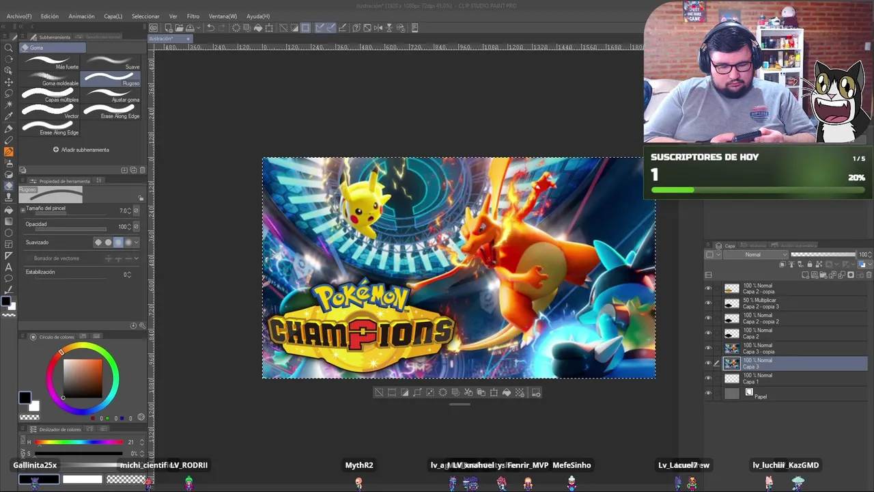Toggle visibility of Capa 2 layer
This screenshot has width=874, height=492.
[x=708, y=333]
